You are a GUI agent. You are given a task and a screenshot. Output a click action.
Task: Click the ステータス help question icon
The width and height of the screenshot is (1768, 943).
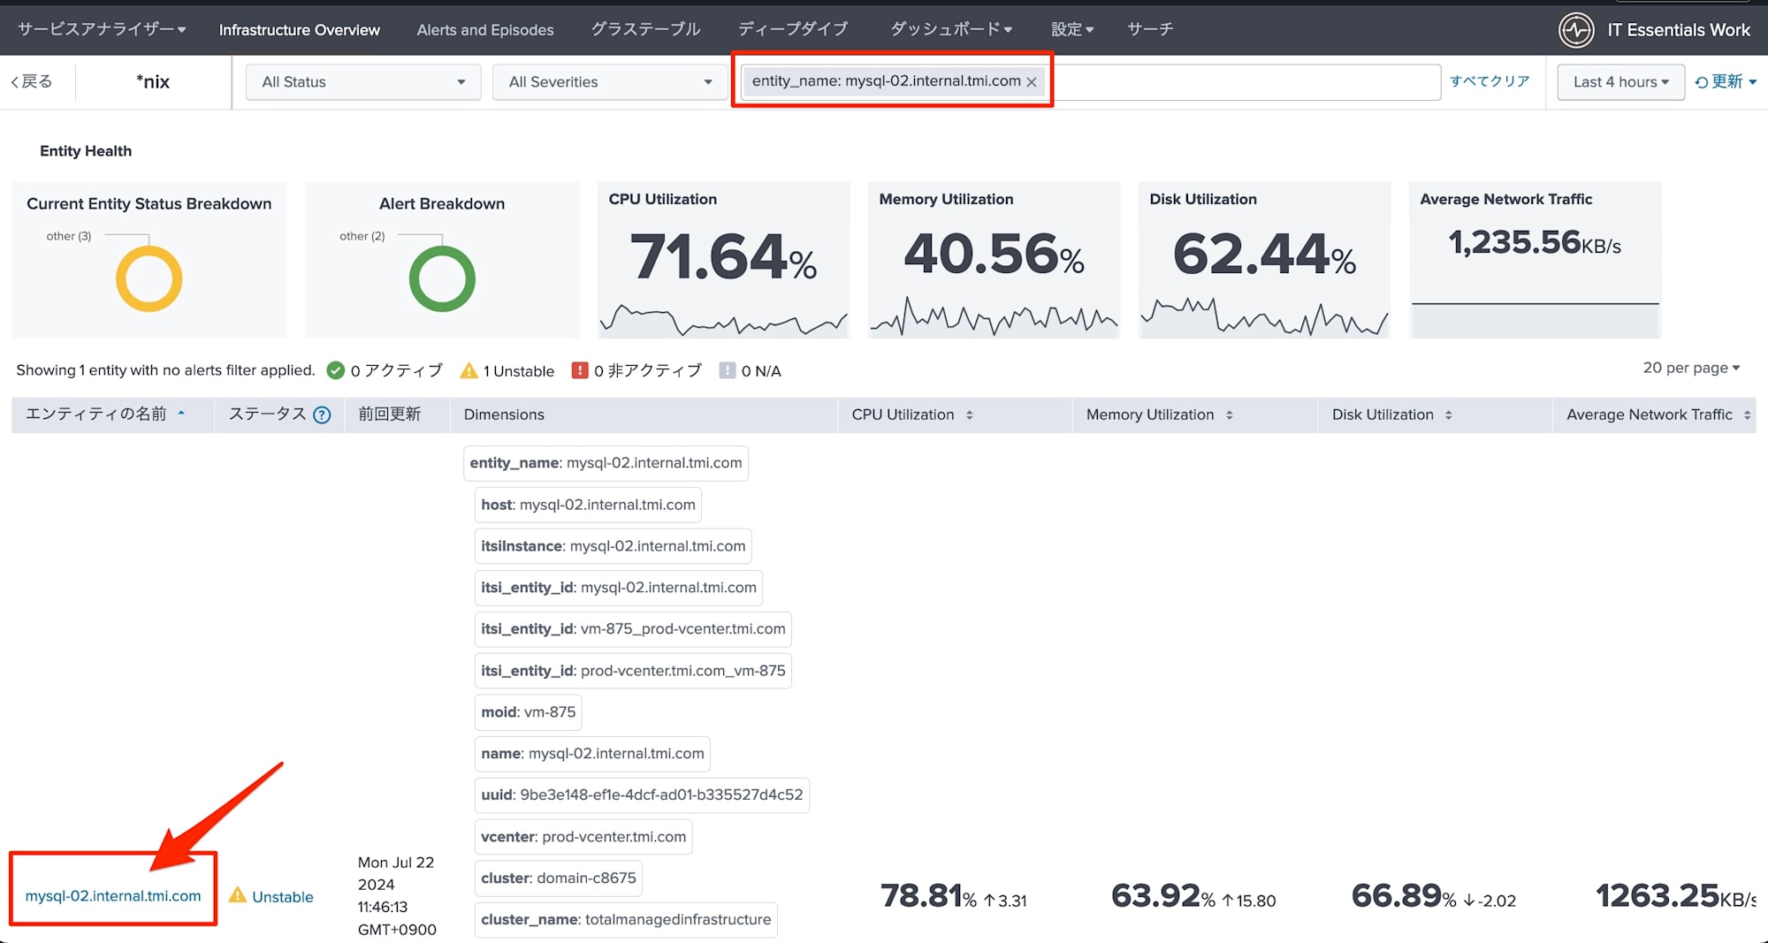[322, 414]
